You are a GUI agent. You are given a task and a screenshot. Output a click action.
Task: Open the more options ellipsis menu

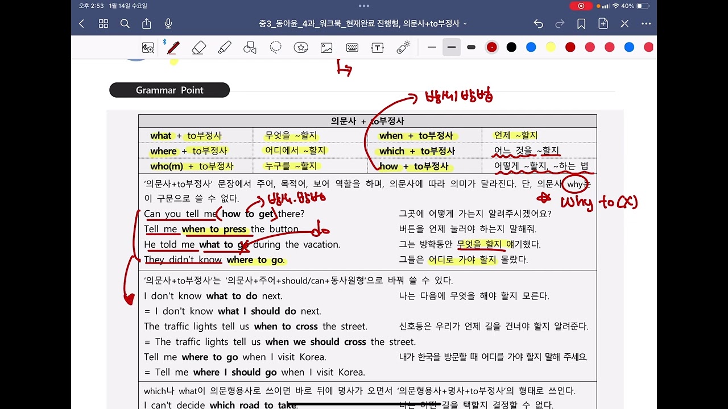click(x=646, y=24)
